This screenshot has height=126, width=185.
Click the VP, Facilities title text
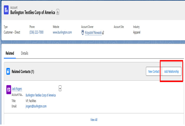(x=31, y=101)
